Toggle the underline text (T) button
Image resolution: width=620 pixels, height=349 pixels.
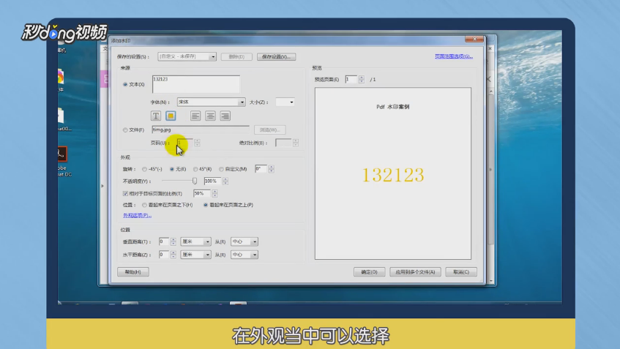coord(156,116)
